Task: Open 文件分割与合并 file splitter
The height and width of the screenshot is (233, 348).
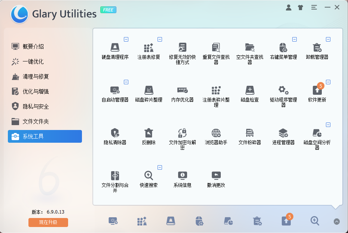Action: tap(115, 182)
